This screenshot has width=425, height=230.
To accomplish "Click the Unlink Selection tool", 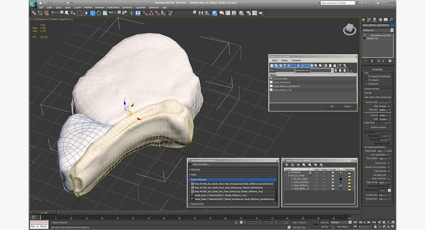I will 40,13.
